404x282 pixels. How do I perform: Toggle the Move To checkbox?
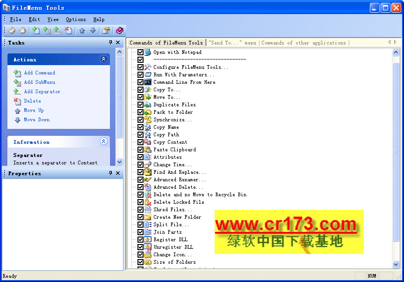point(140,97)
